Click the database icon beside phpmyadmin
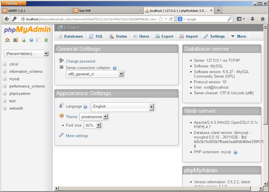The width and height of the screenshot is (269, 192). (x=5, y=94)
